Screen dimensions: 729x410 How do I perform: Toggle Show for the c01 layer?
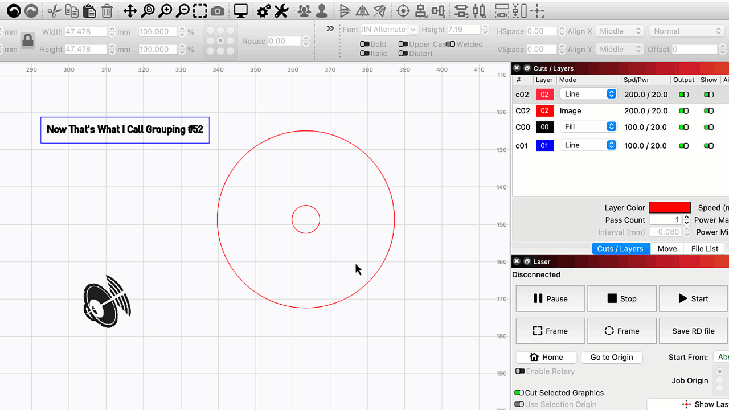coord(708,146)
